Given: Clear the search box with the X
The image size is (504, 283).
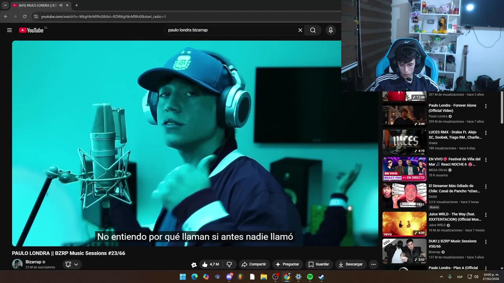Looking at the screenshot, I should tap(300, 30).
